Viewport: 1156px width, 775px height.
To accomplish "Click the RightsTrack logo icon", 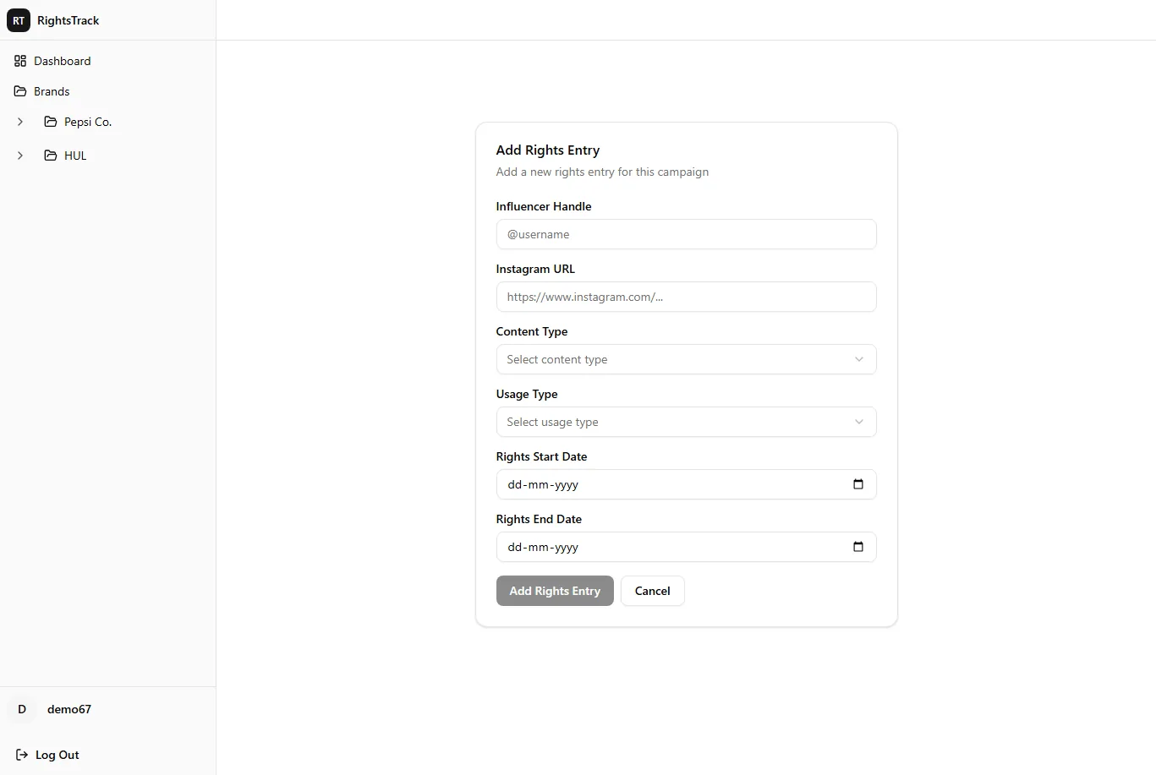I will tap(19, 20).
